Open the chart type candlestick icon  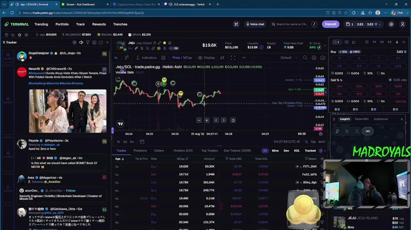(127, 58)
